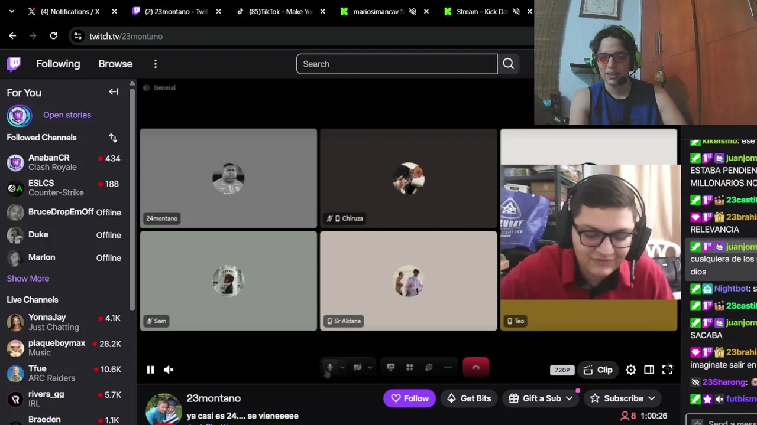Viewport: 757px width, 425px height.
Task: Open the ESLCS channel
Action: (64, 188)
